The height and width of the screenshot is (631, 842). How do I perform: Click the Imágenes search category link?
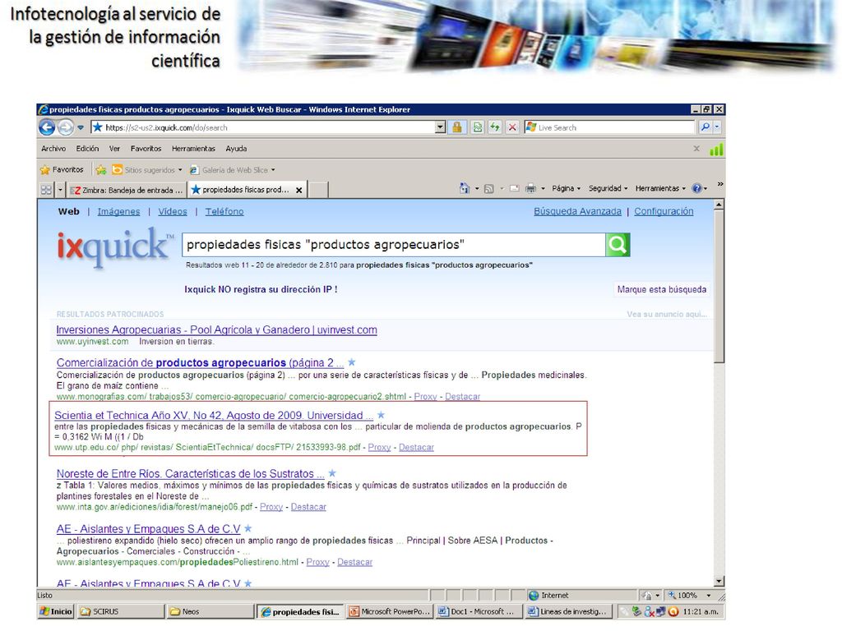(118, 211)
